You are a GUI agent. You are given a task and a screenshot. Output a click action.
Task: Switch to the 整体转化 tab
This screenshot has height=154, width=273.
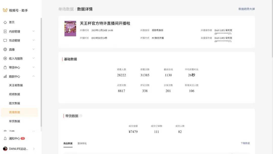pyautogui.click(x=82, y=143)
